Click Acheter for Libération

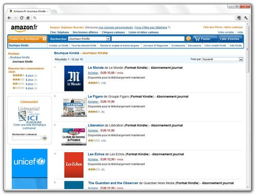93,131
